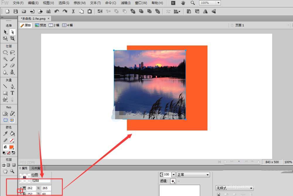
Task: Select the Text tool
Action: [x=12, y=93]
